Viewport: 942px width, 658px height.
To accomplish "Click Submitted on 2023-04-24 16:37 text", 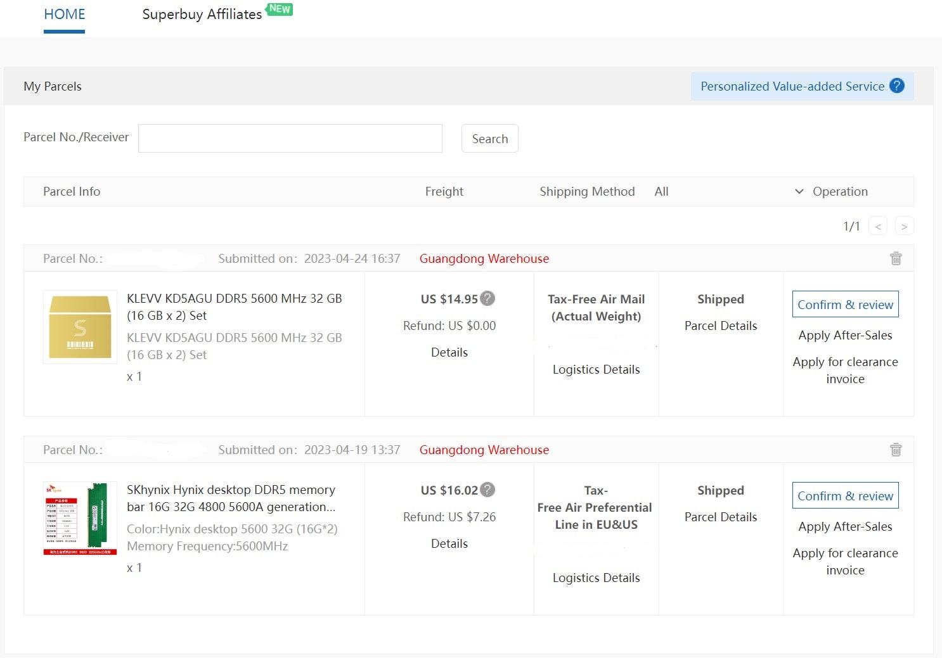I will click(309, 258).
